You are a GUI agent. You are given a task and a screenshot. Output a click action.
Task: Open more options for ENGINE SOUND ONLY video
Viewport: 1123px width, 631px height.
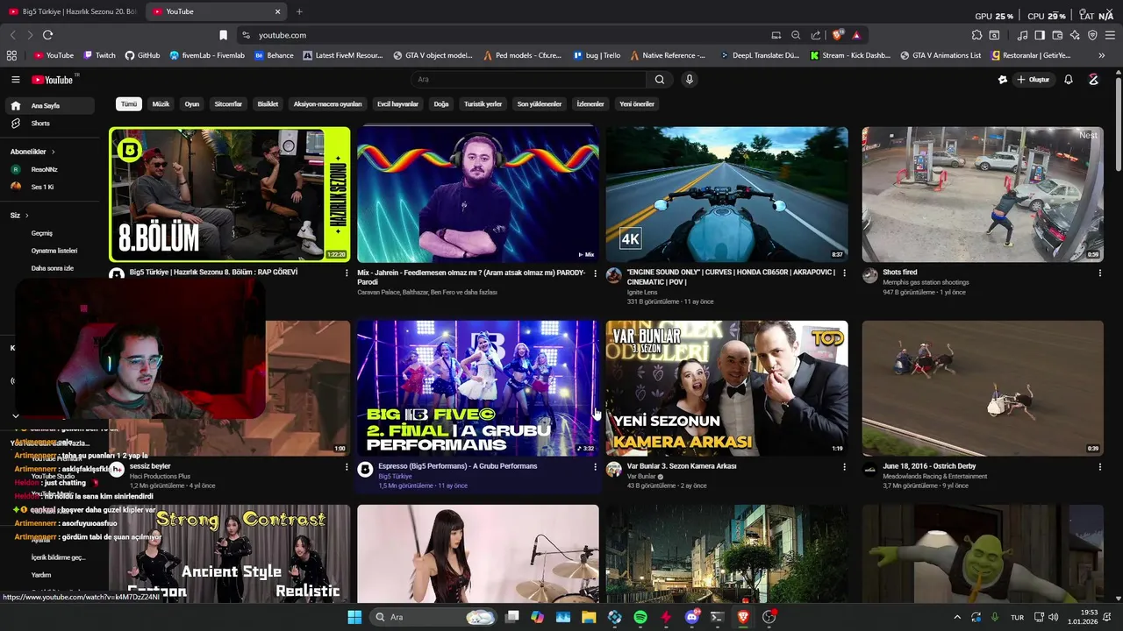[844, 273]
